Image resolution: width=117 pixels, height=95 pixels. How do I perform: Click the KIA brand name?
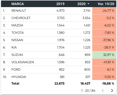tap(14, 47)
